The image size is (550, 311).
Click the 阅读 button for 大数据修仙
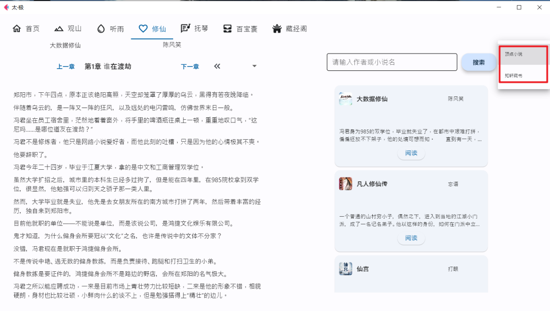[411, 153]
